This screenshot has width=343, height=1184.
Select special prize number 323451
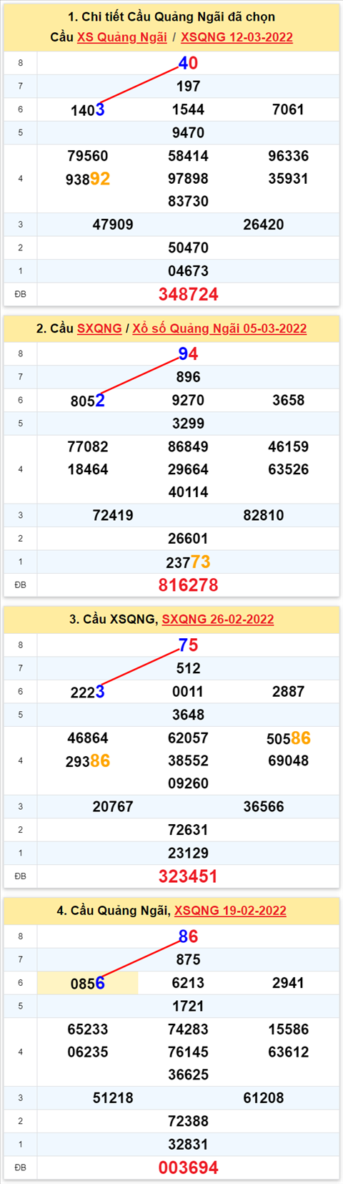[188, 876]
